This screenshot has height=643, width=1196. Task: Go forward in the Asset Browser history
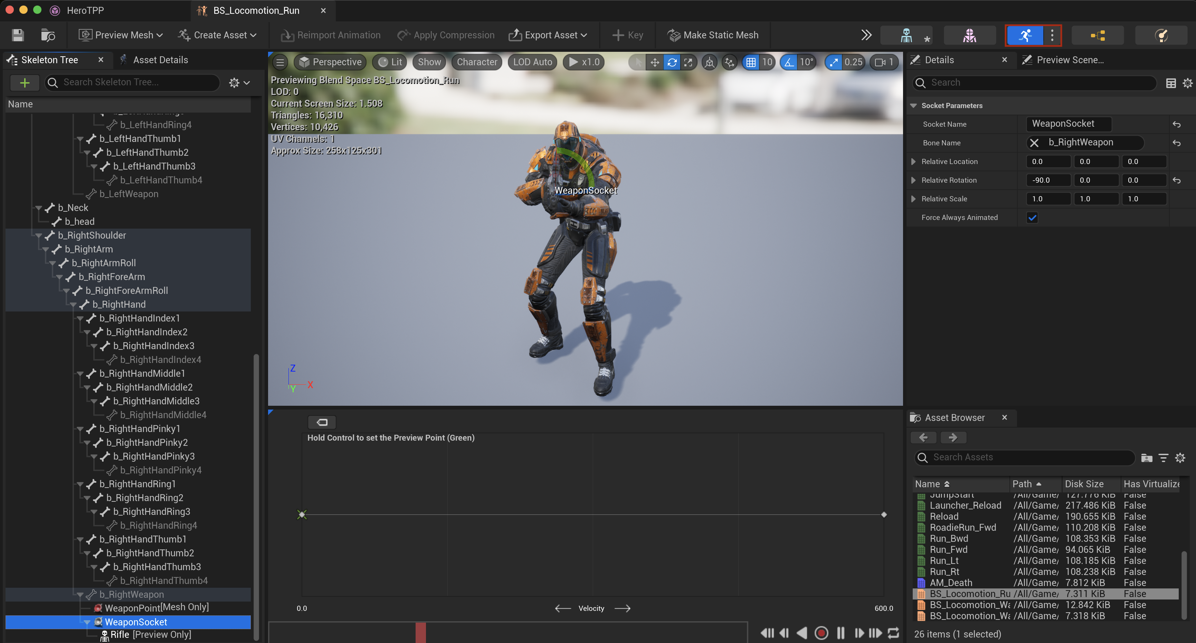[x=953, y=437]
